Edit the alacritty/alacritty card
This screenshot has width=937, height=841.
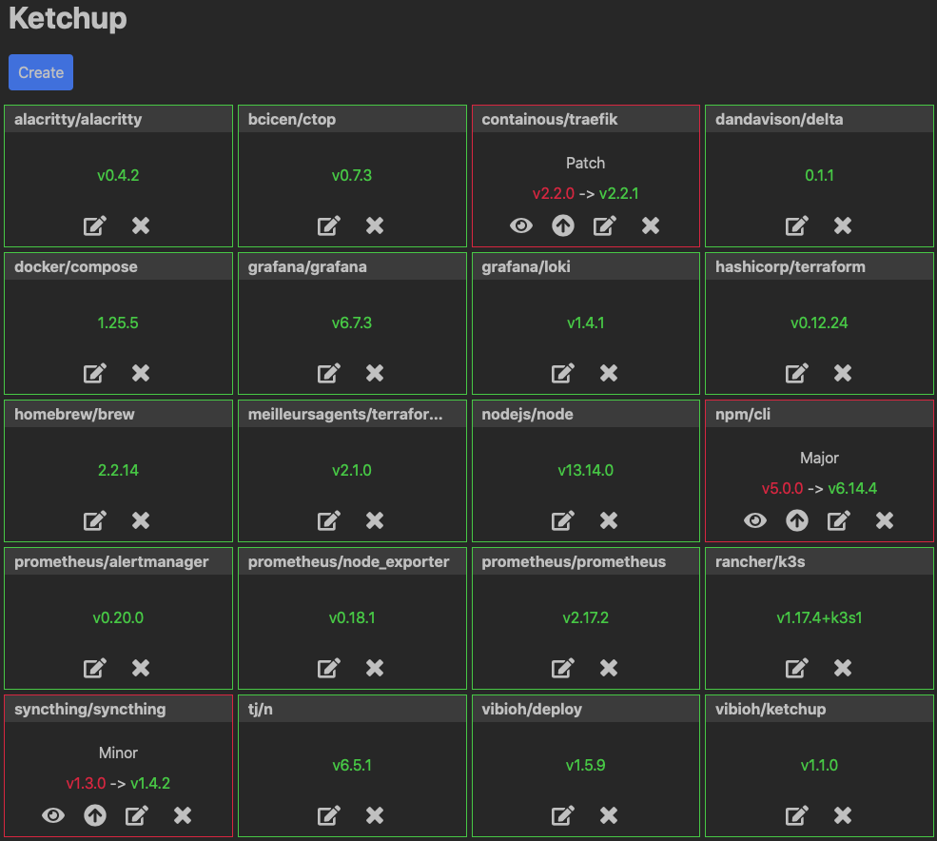click(x=94, y=225)
